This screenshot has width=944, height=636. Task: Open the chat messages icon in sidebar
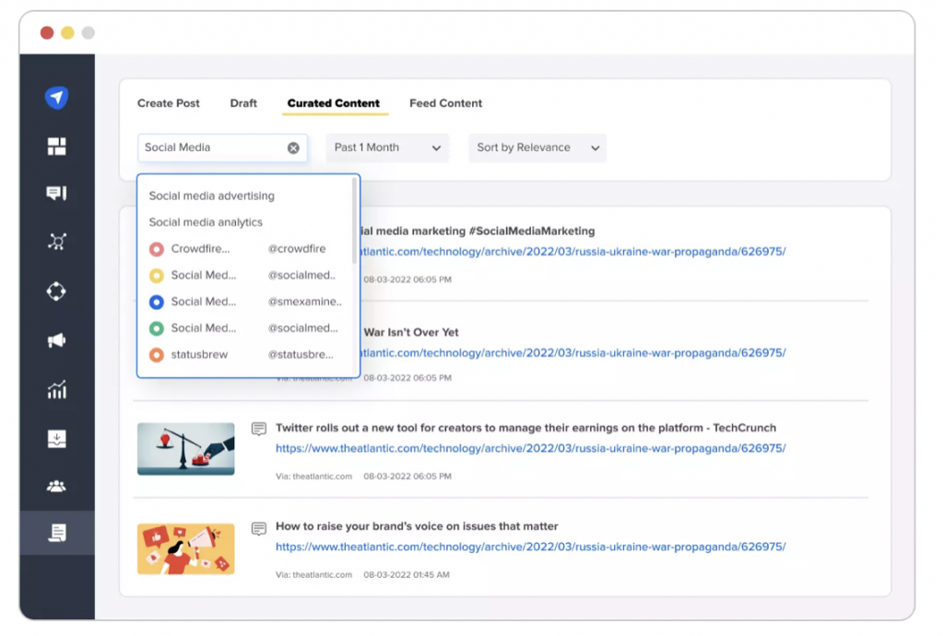57,194
